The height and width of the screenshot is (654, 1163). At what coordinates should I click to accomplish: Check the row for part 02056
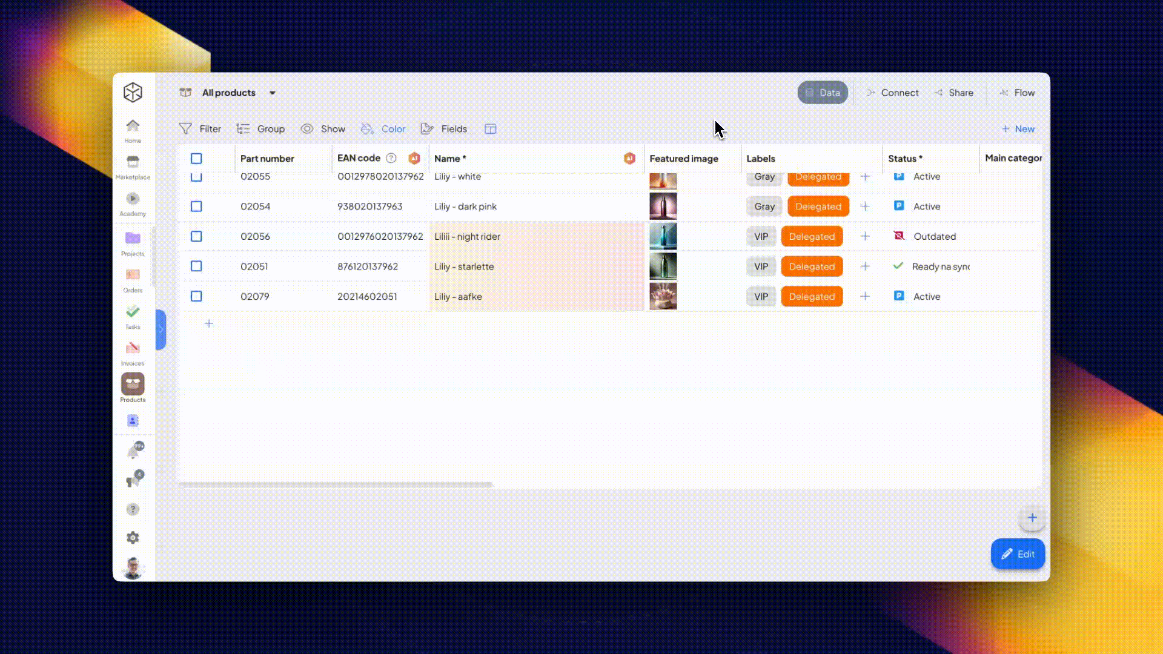pyautogui.click(x=196, y=237)
